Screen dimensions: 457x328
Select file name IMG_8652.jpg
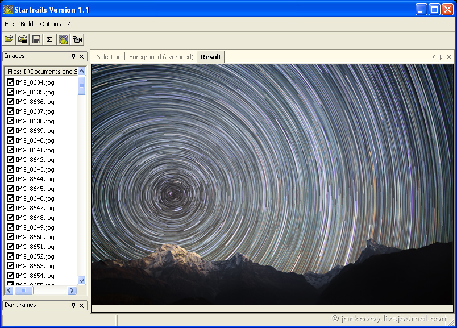pos(35,256)
